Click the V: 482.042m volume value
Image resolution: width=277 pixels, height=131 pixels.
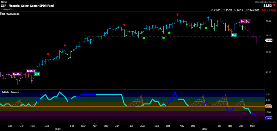coord(252,10)
